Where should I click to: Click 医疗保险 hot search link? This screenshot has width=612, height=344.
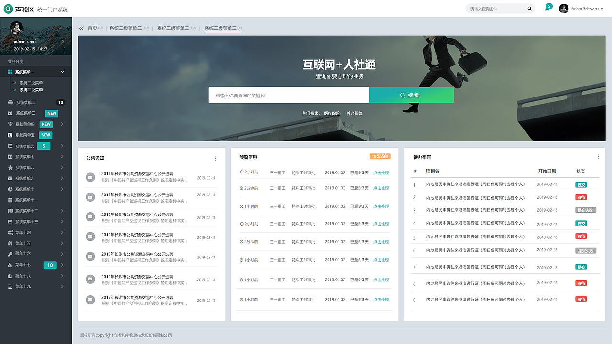tap(332, 113)
